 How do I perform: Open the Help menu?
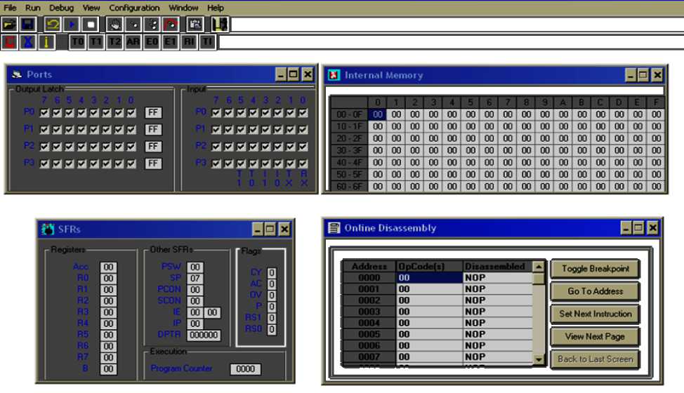(215, 8)
